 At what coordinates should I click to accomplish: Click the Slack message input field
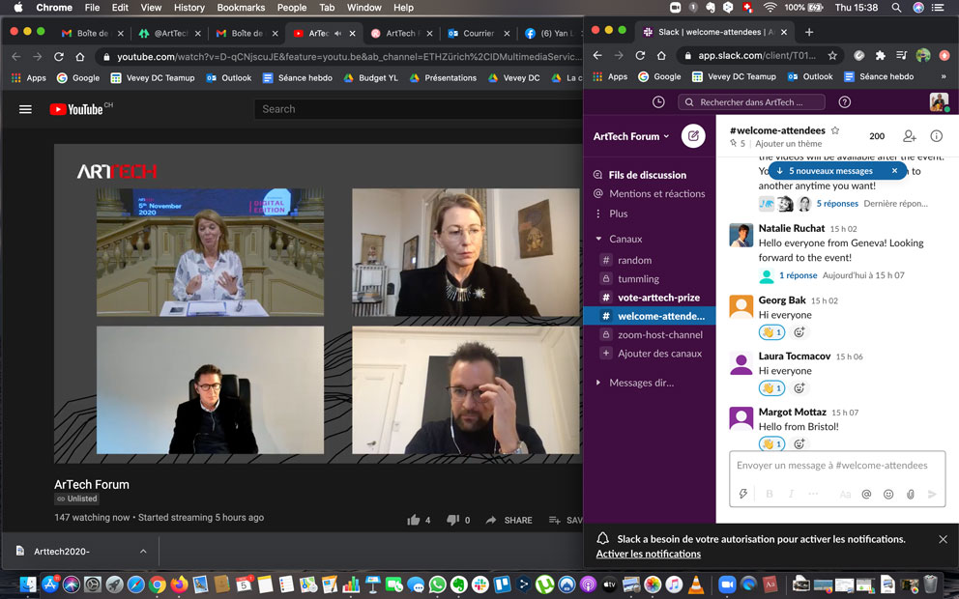click(836, 466)
